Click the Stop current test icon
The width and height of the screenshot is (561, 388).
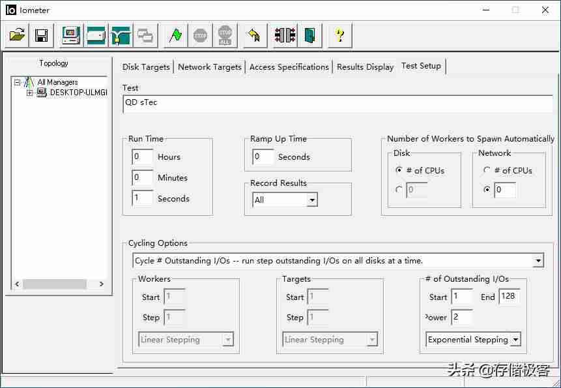click(200, 35)
